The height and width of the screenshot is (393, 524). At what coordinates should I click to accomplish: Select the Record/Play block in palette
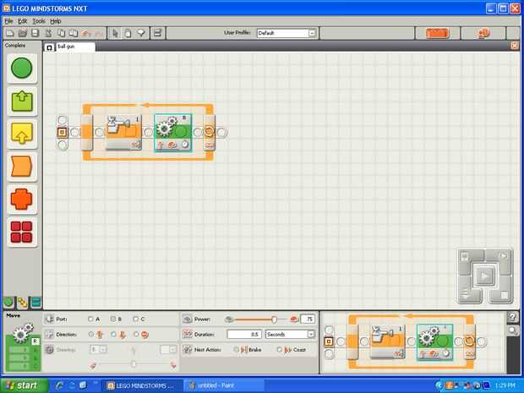click(22, 101)
